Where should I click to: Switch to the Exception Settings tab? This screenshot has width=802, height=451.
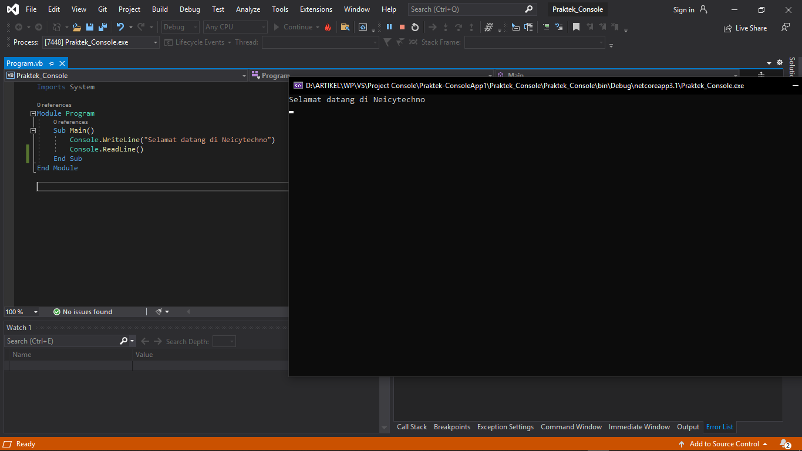tap(506, 427)
